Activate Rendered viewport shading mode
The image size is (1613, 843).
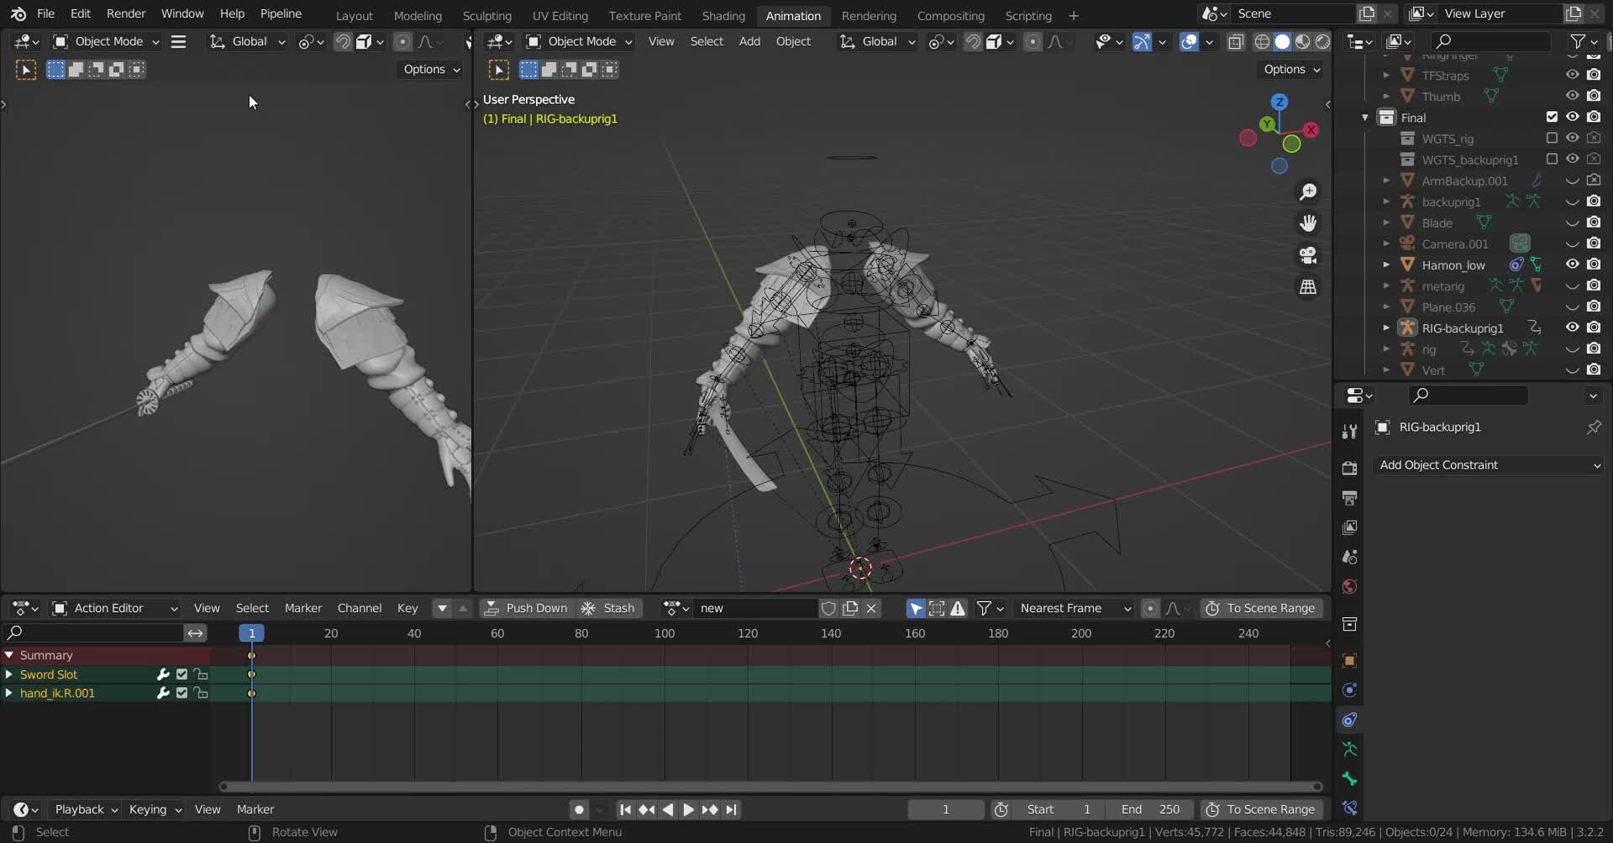click(x=1323, y=42)
